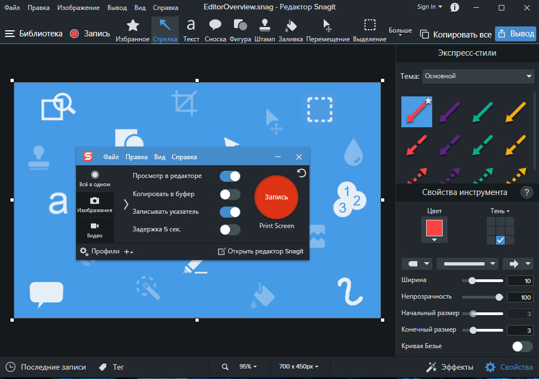
Task: Open the Правка (Edit) menu
Action: 39,8
